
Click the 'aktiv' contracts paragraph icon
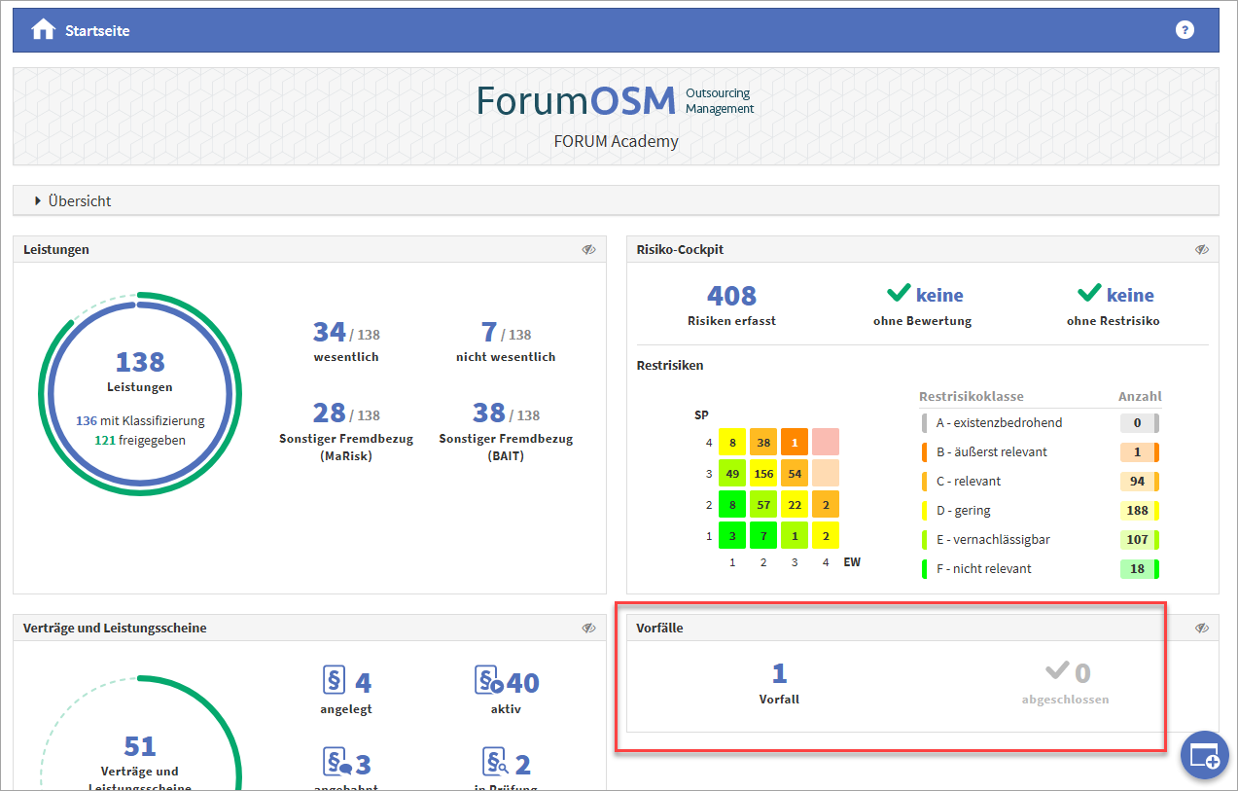pyautogui.click(x=488, y=681)
